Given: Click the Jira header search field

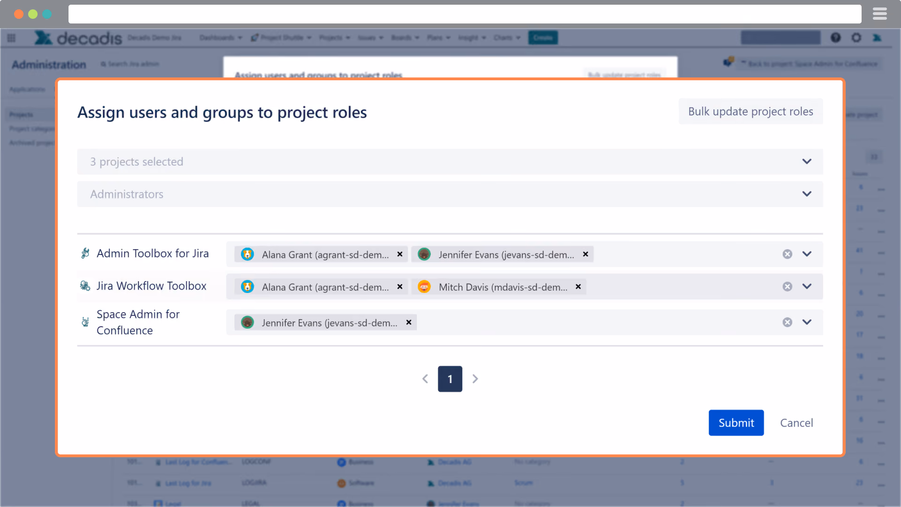Looking at the screenshot, I should [x=781, y=38].
